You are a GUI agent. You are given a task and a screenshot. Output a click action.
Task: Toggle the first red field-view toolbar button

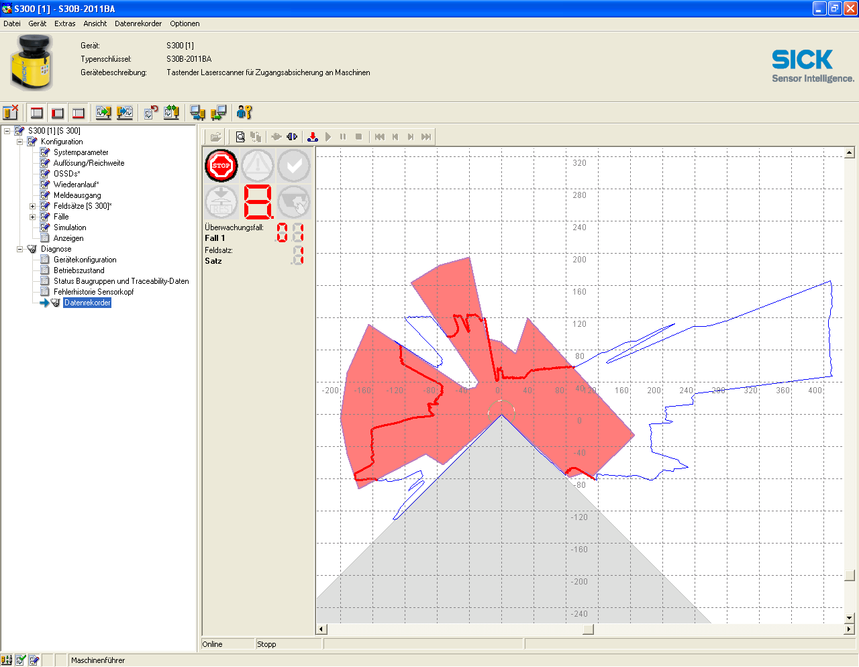tap(37, 113)
